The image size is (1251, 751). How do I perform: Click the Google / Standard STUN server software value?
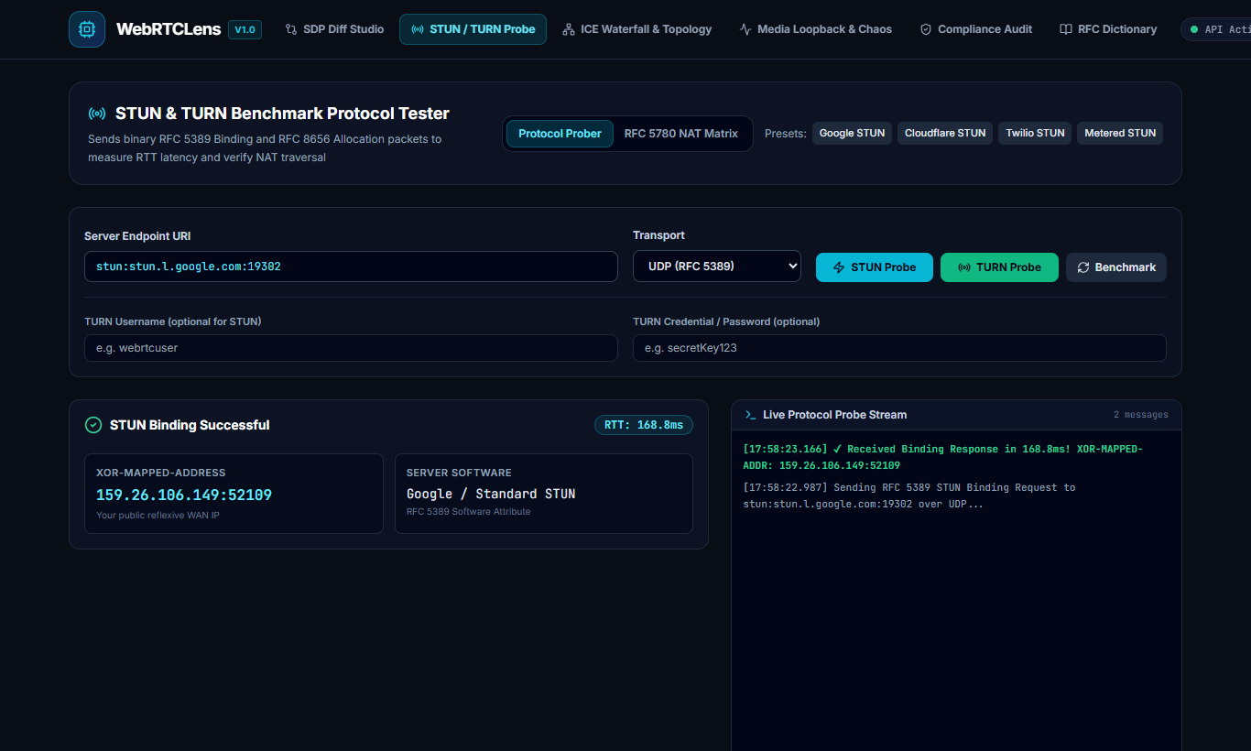pyautogui.click(x=491, y=494)
